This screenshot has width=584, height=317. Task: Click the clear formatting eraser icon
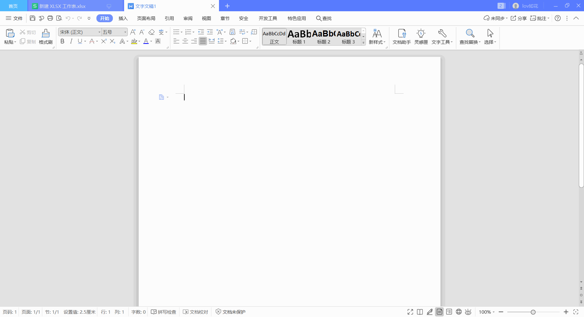[151, 32]
